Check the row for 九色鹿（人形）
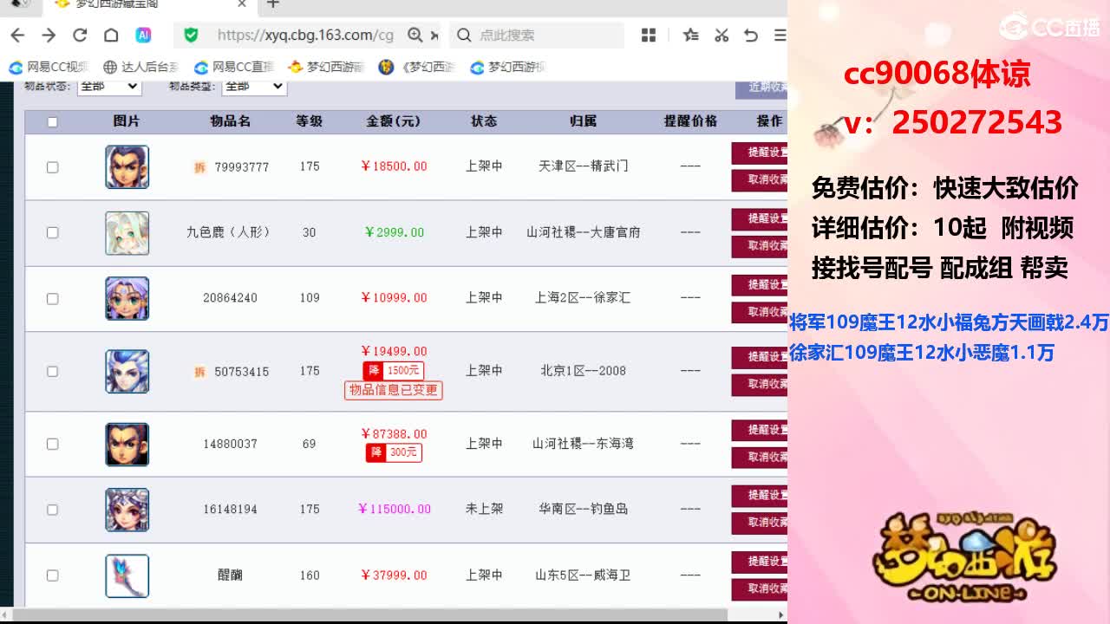Screen dimensions: 1110x624 pos(52,232)
